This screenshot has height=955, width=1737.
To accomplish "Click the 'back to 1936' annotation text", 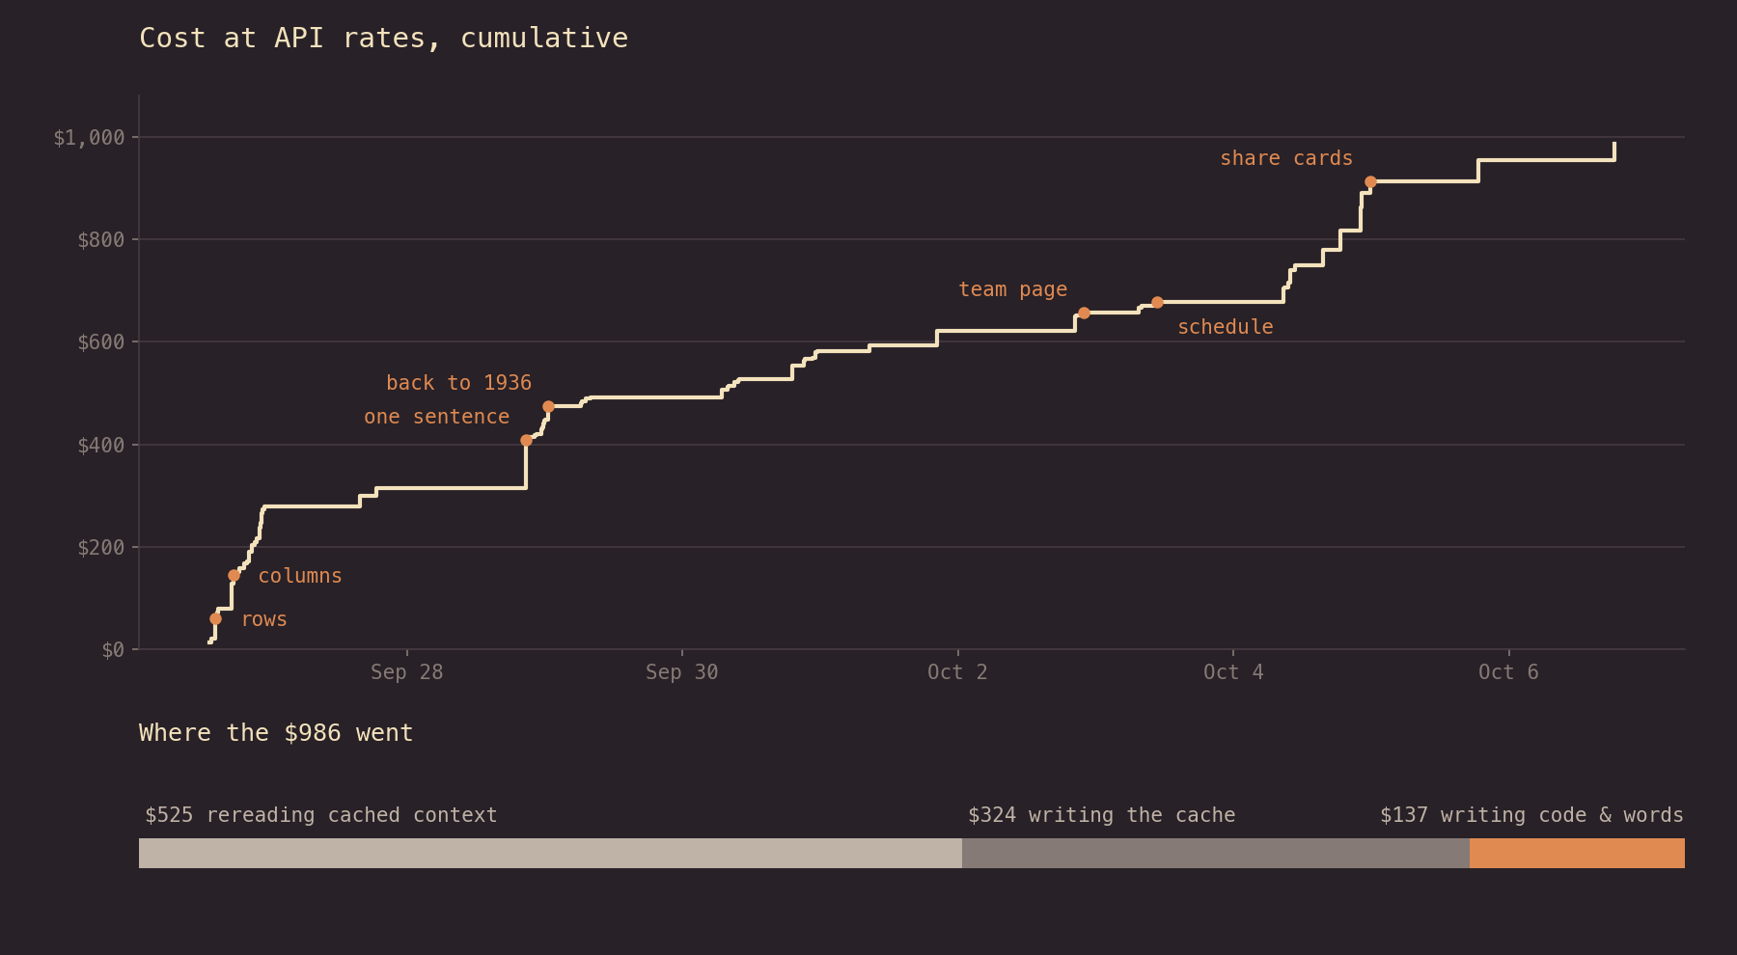I will click(458, 383).
